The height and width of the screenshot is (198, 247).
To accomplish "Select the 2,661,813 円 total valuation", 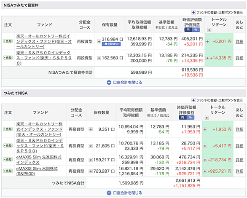I will 188,180.
